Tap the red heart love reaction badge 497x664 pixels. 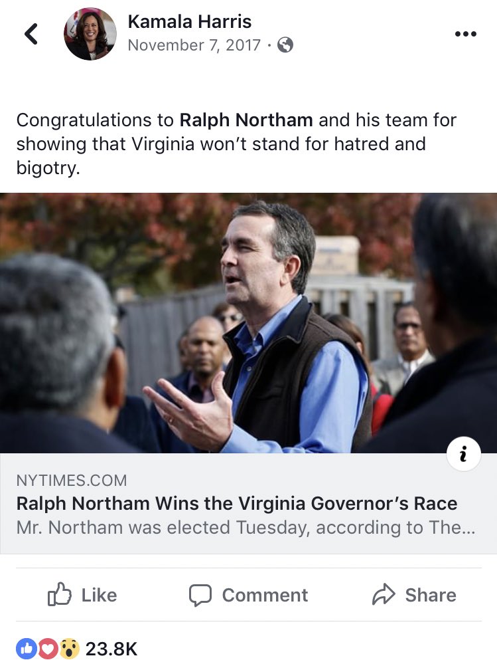click(48, 649)
